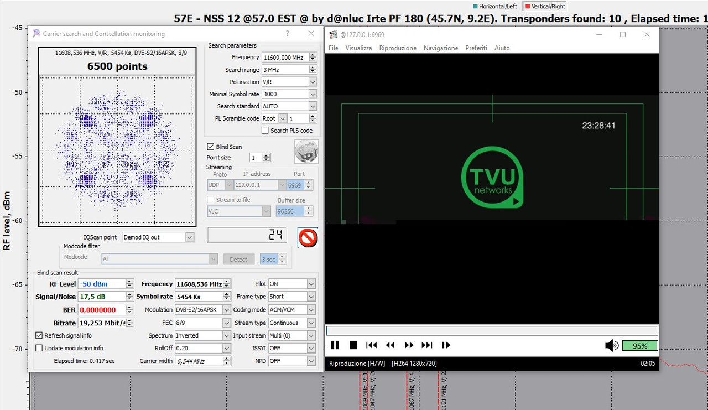Screen dimensions: 708x410
Task: Open the Riproduzione menu in VLC
Action: tap(398, 48)
